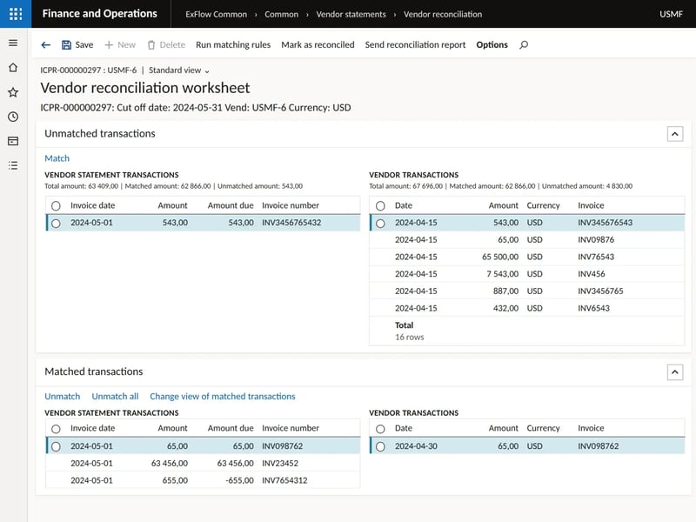Run matching rules
Viewport: 696px width, 522px height.
tap(233, 45)
